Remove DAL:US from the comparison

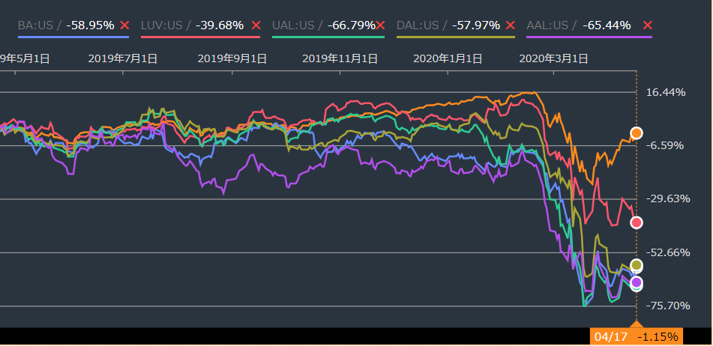click(510, 25)
